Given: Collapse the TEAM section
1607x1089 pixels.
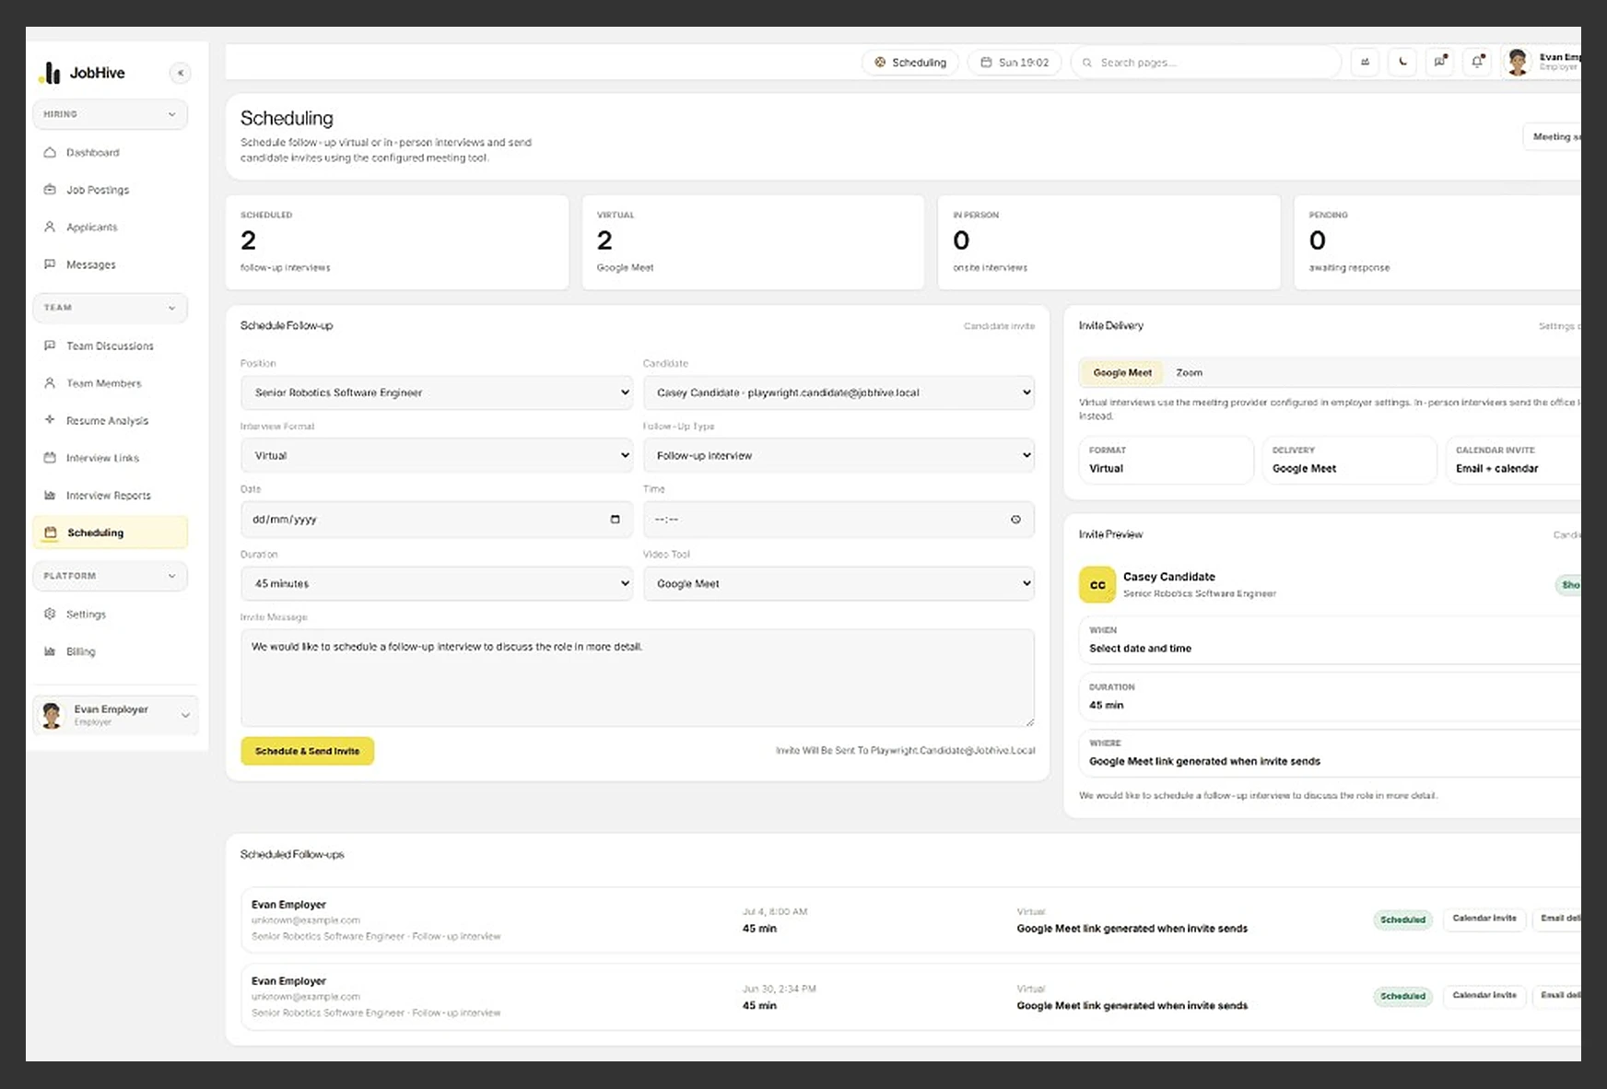Looking at the screenshot, I should tap(110, 308).
